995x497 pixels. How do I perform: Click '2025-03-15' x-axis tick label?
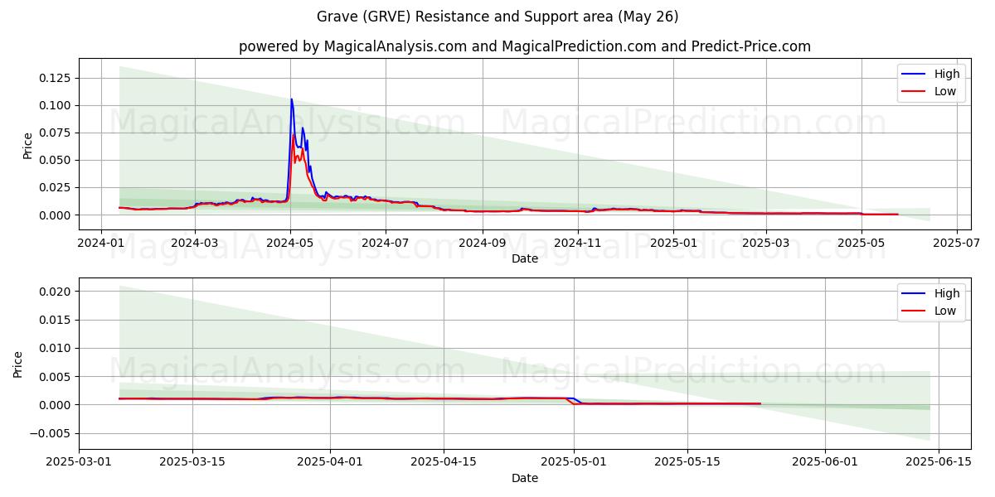coord(193,463)
